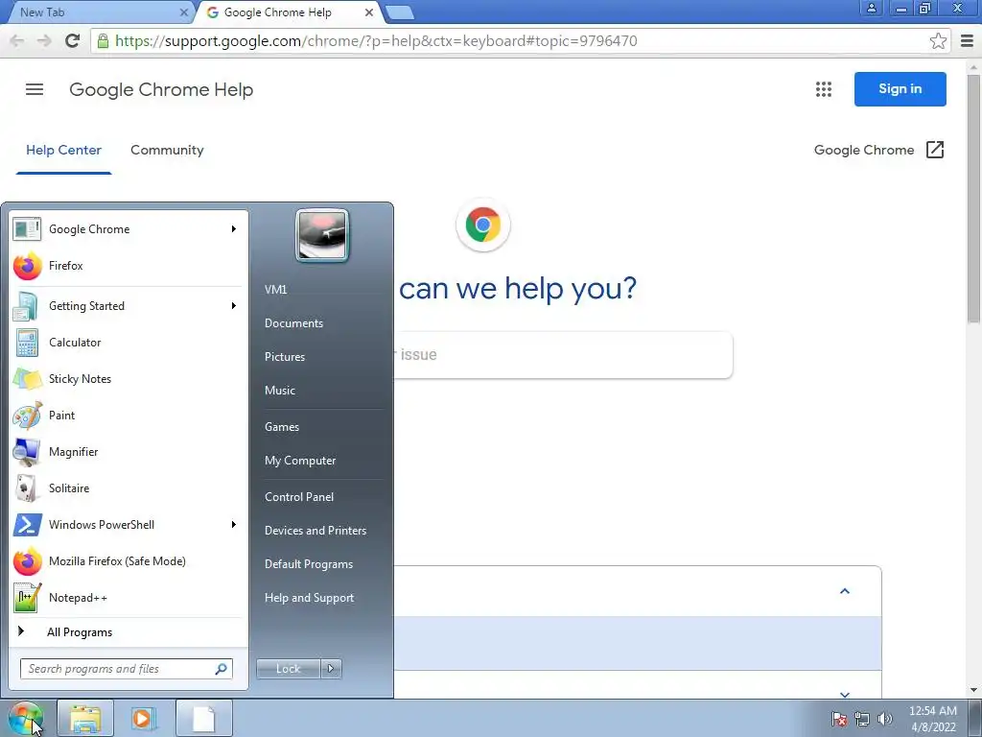
Task: Open Calculator from the Start menu
Action: coord(128,343)
